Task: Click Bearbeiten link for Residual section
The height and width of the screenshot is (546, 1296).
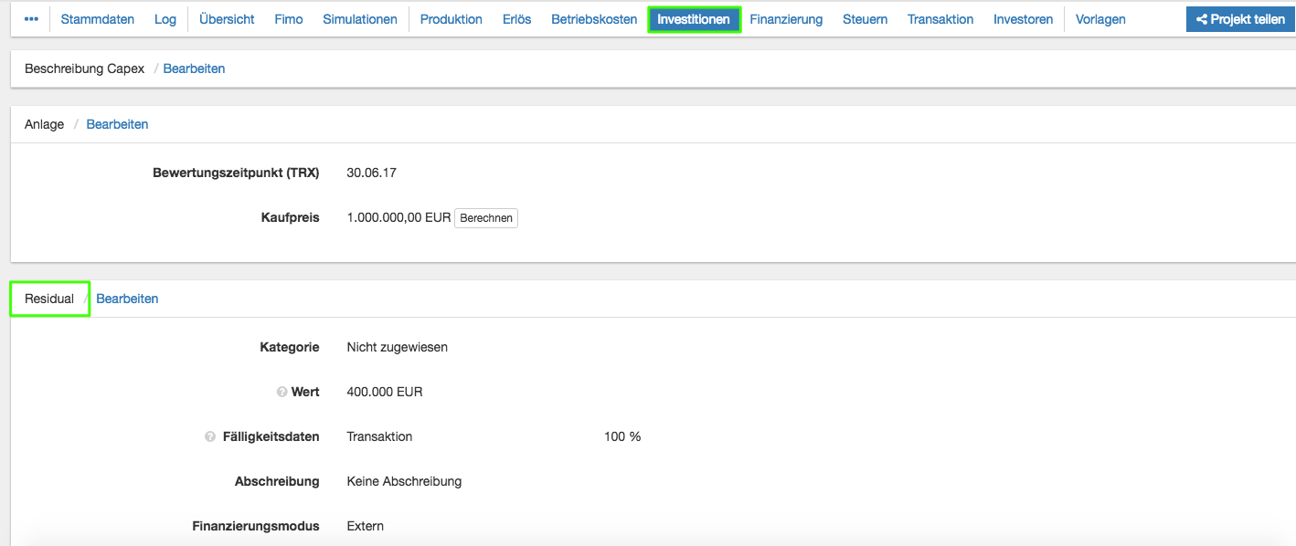Action: 127,299
